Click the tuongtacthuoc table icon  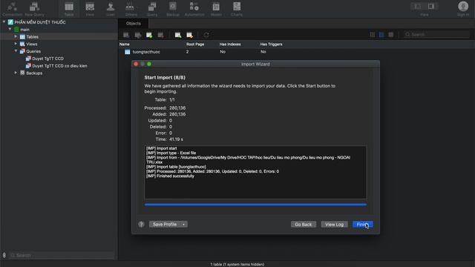click(x=128, y=52)
